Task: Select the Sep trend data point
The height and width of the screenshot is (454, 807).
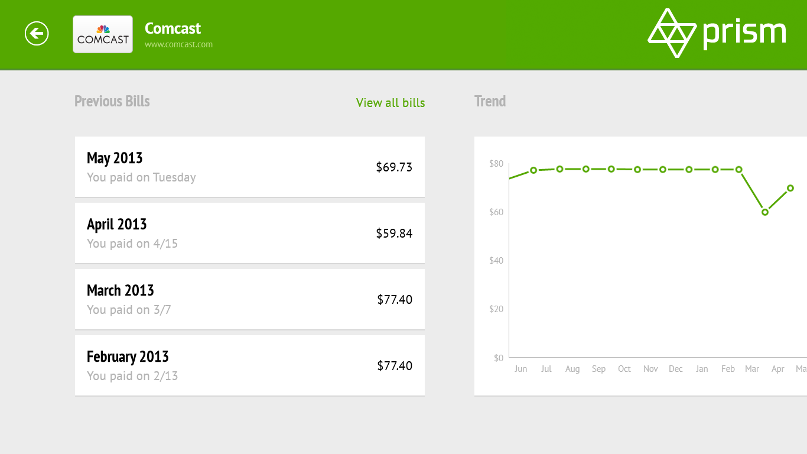Action: tap(586, 169)
